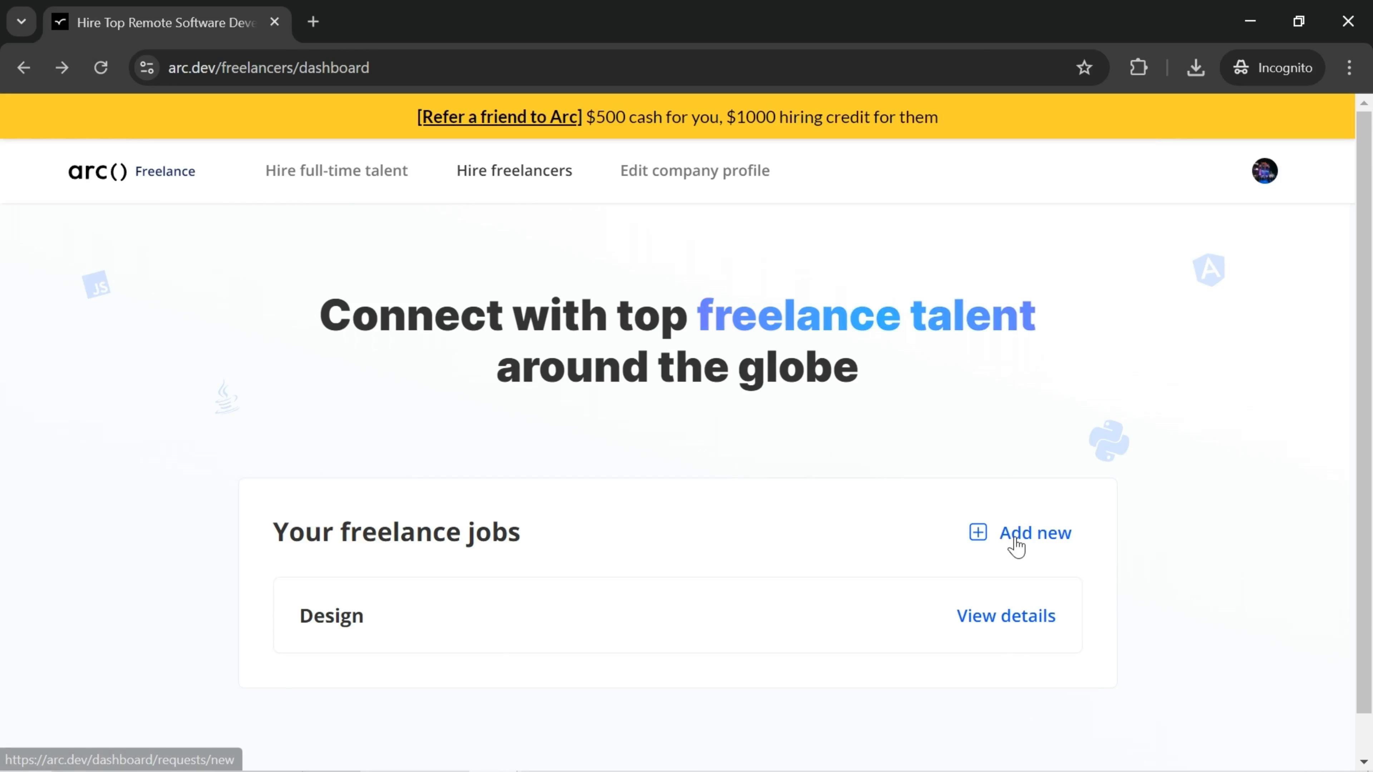This screenshot has height=772, width=1373.
Task: Open Hire full-time talent menu
Action: point(338,170)
